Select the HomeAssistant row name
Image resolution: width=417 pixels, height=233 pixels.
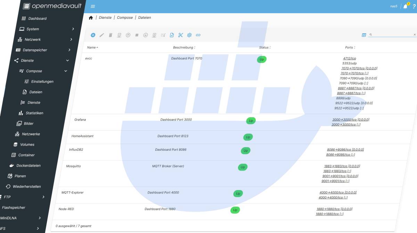point(82,136)
